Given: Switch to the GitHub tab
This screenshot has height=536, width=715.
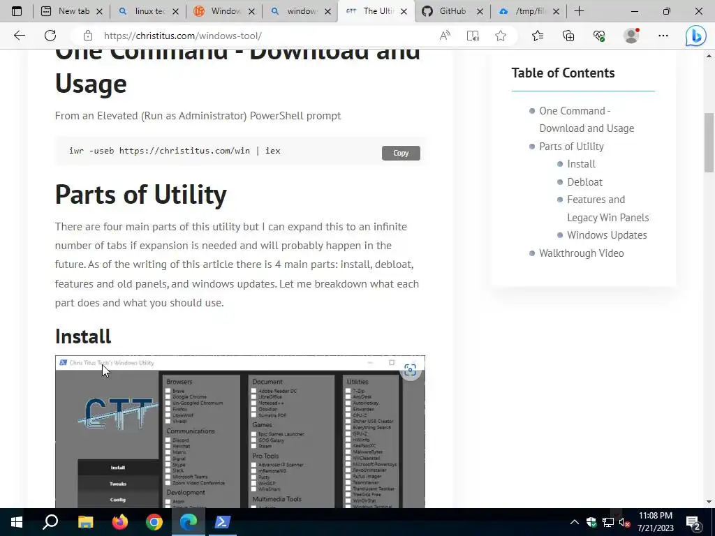Looking at the screenshot, I should click(x=452, y=11).
